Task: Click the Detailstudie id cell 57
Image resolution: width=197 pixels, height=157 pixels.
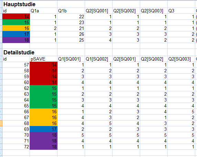Action: 16,65
